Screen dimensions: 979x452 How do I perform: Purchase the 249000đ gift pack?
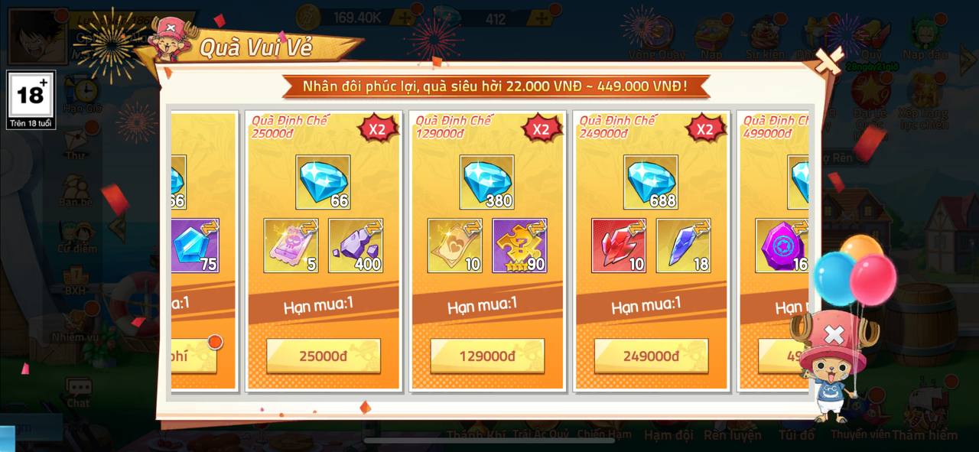[651, 356]
